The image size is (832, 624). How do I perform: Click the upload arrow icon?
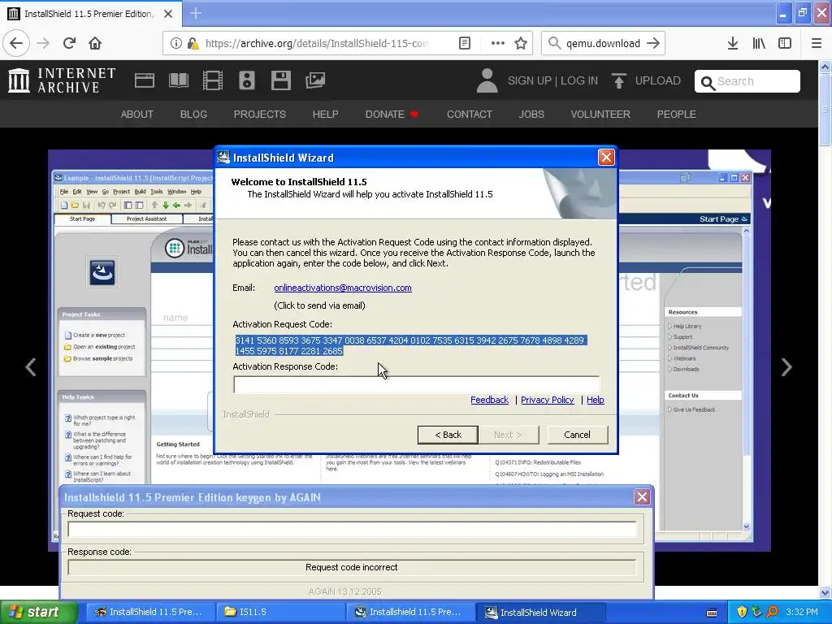618,80
